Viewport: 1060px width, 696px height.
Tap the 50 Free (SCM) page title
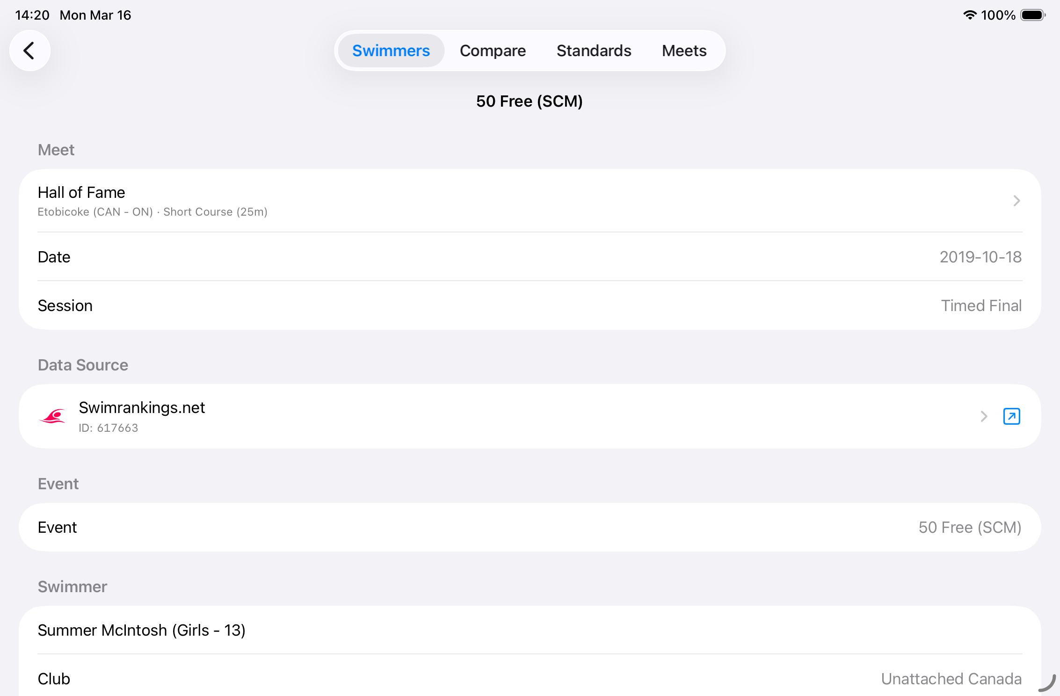point(530,101)
